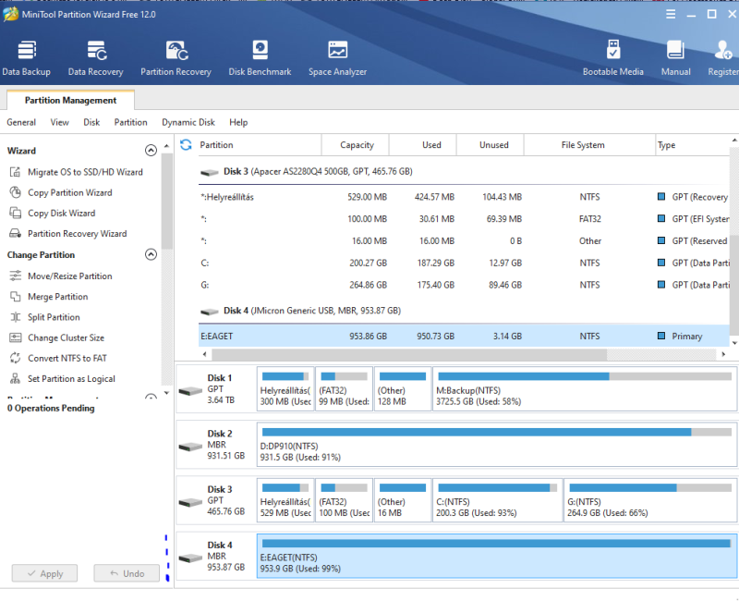Choose Convert NTFS to FAT action
739x601 pixels.
click(67, 358)
